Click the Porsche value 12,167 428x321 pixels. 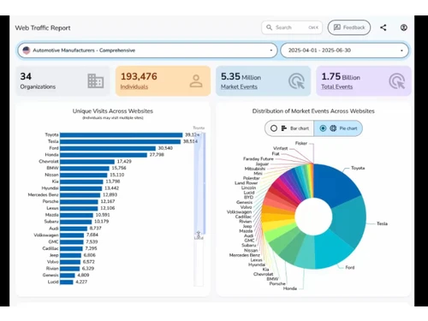pos(108,201)
